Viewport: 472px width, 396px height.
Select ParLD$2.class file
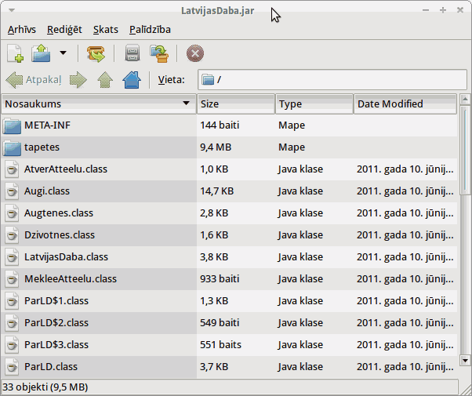(229, 323)
